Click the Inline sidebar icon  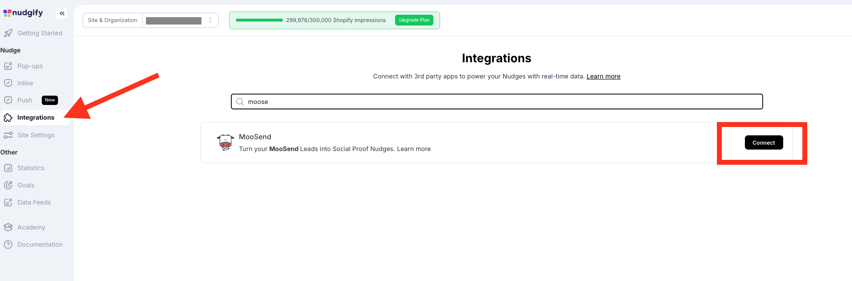coord(8,83)
